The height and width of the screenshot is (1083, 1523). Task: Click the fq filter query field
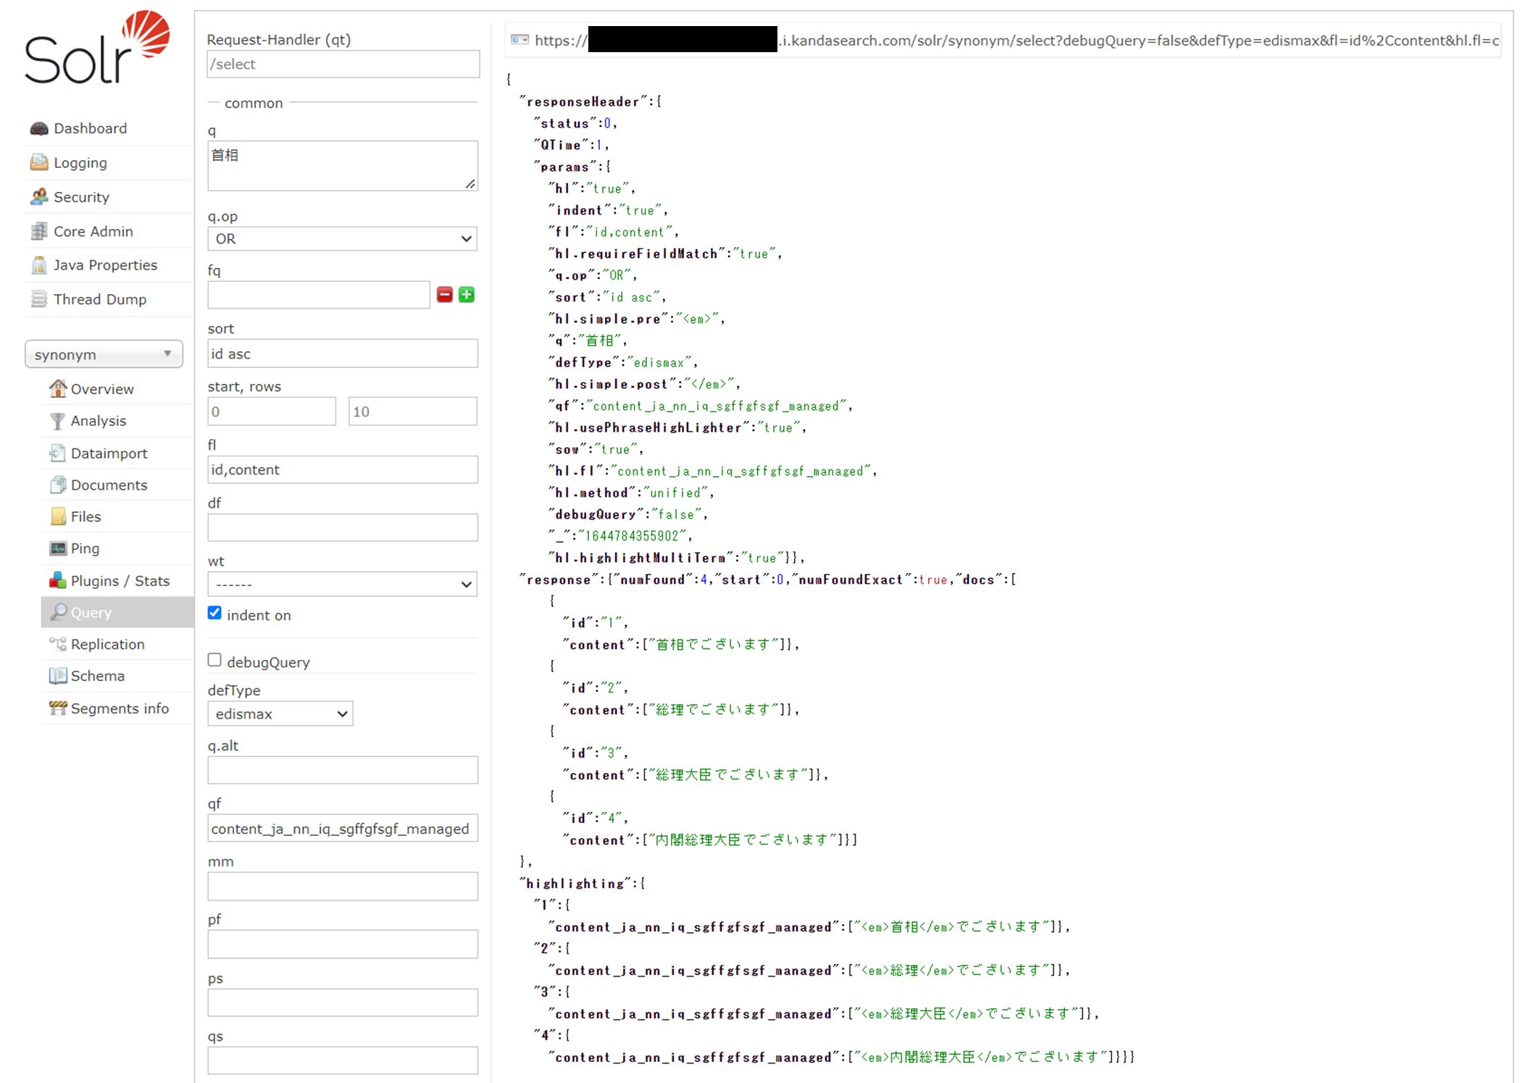tap(319, 295)
